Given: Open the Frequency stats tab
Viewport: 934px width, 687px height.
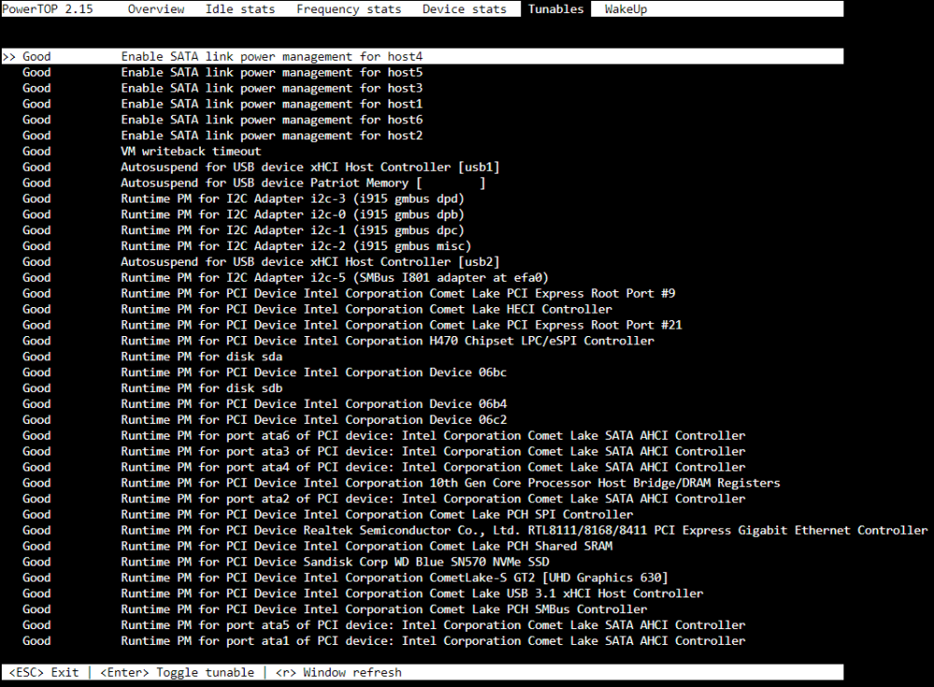Looking at the screenshot, I should (348, 9).
